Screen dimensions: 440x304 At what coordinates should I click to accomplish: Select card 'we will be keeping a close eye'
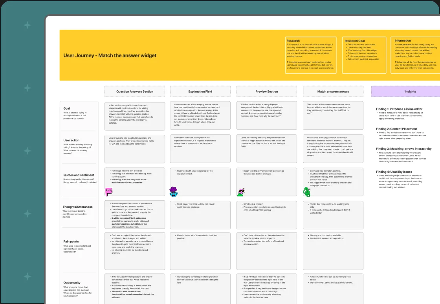tap(200, 115)
